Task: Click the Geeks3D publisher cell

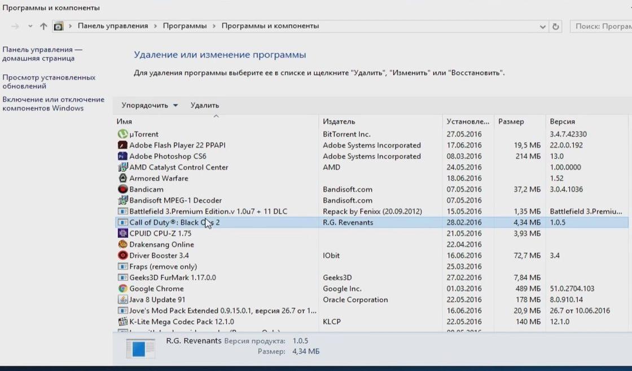Action: point(337,277)
